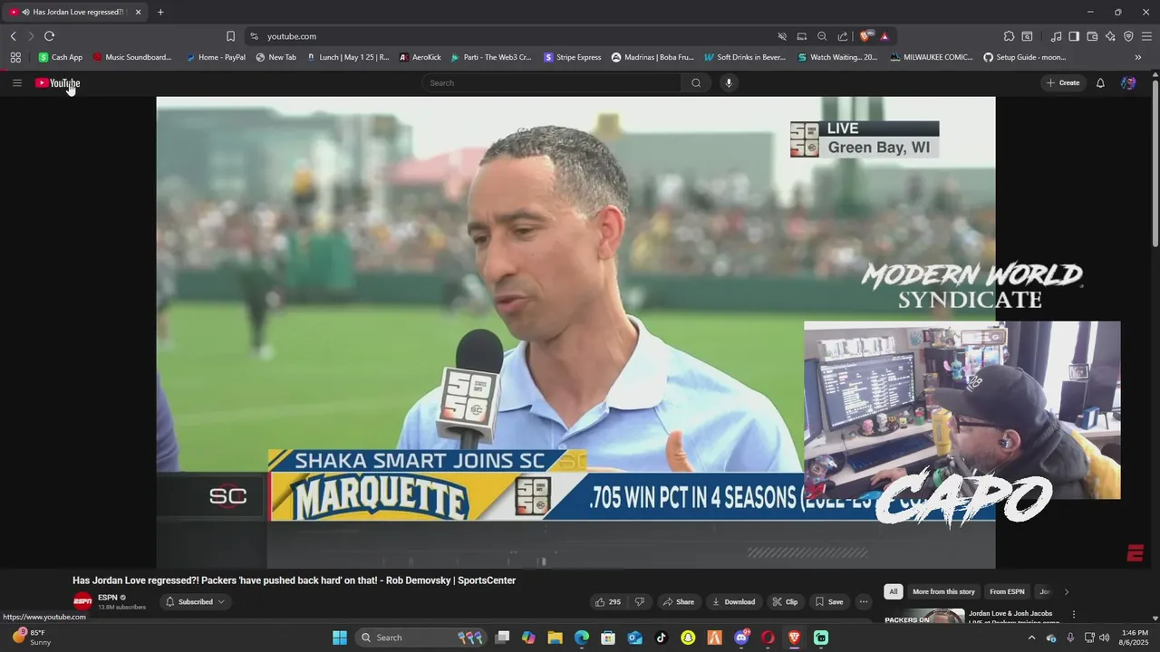
Task: Select the From ESPN chip
Action: (x=1007, y=591)
